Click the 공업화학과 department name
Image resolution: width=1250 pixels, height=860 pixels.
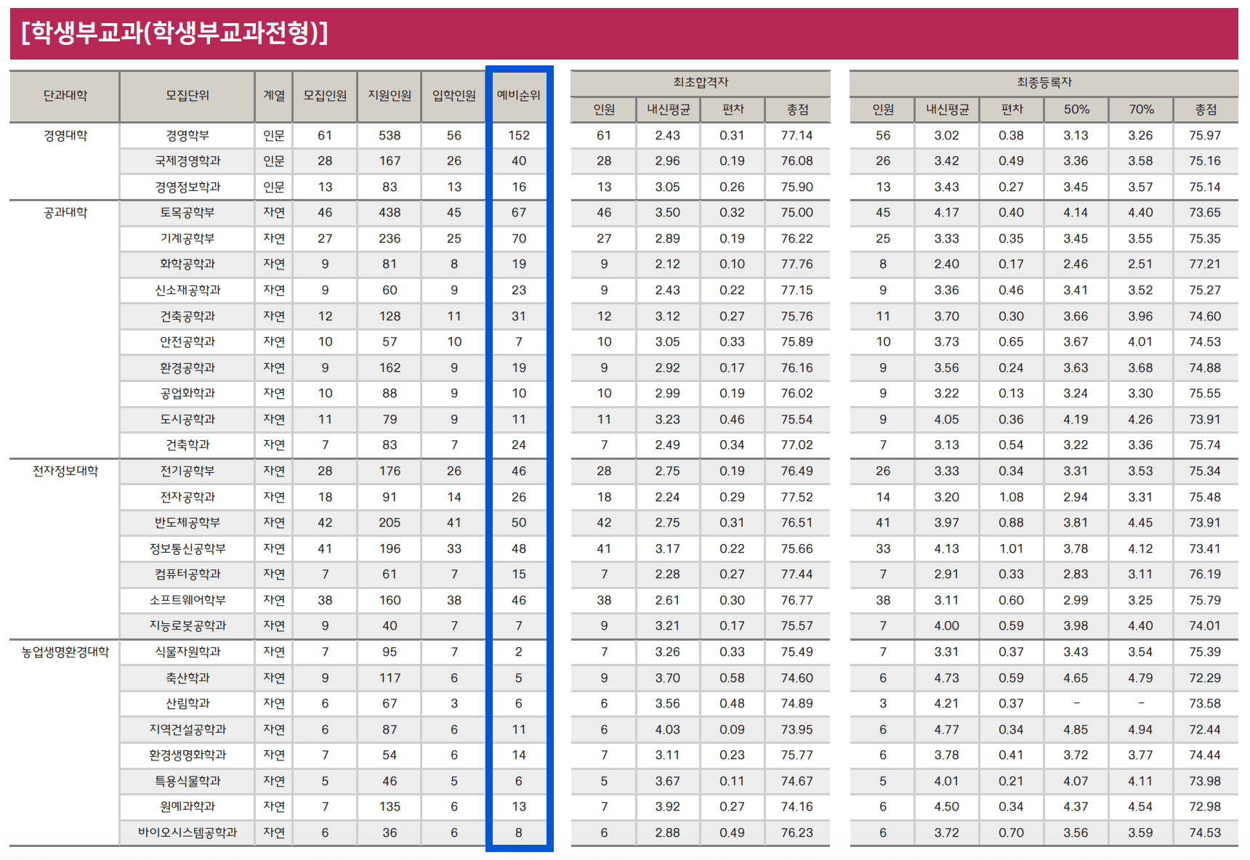[187, 394]
